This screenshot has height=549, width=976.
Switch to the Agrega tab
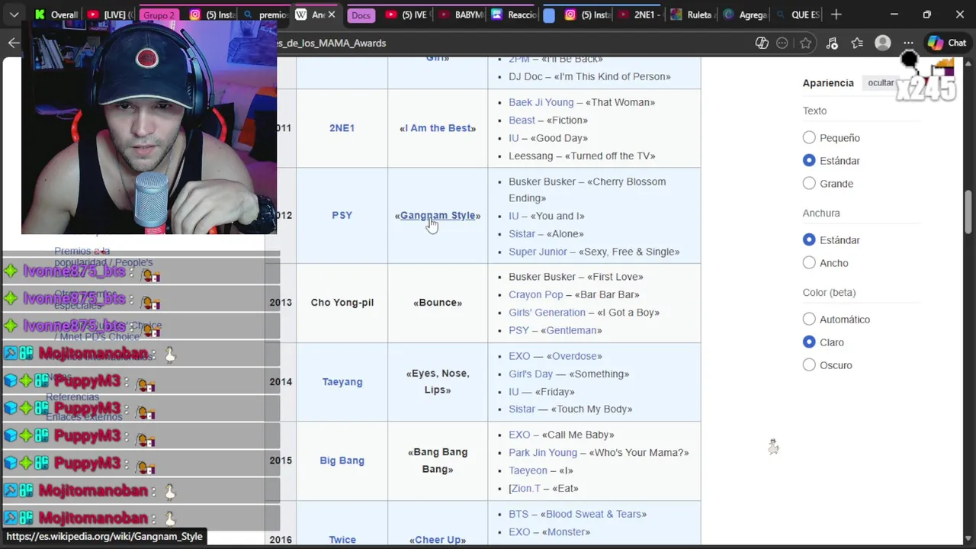(743, 14)
